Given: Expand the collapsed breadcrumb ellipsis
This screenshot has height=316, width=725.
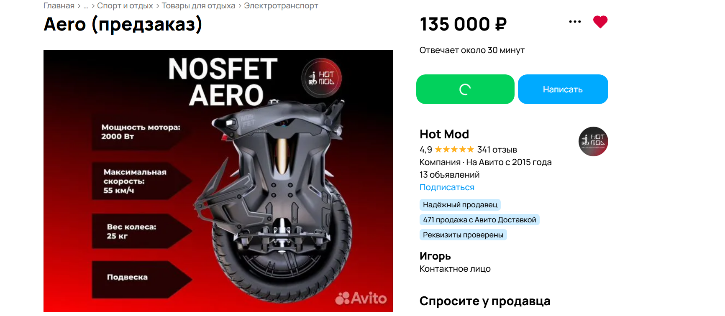Looking at the screenshot, I should pos(86,6).
